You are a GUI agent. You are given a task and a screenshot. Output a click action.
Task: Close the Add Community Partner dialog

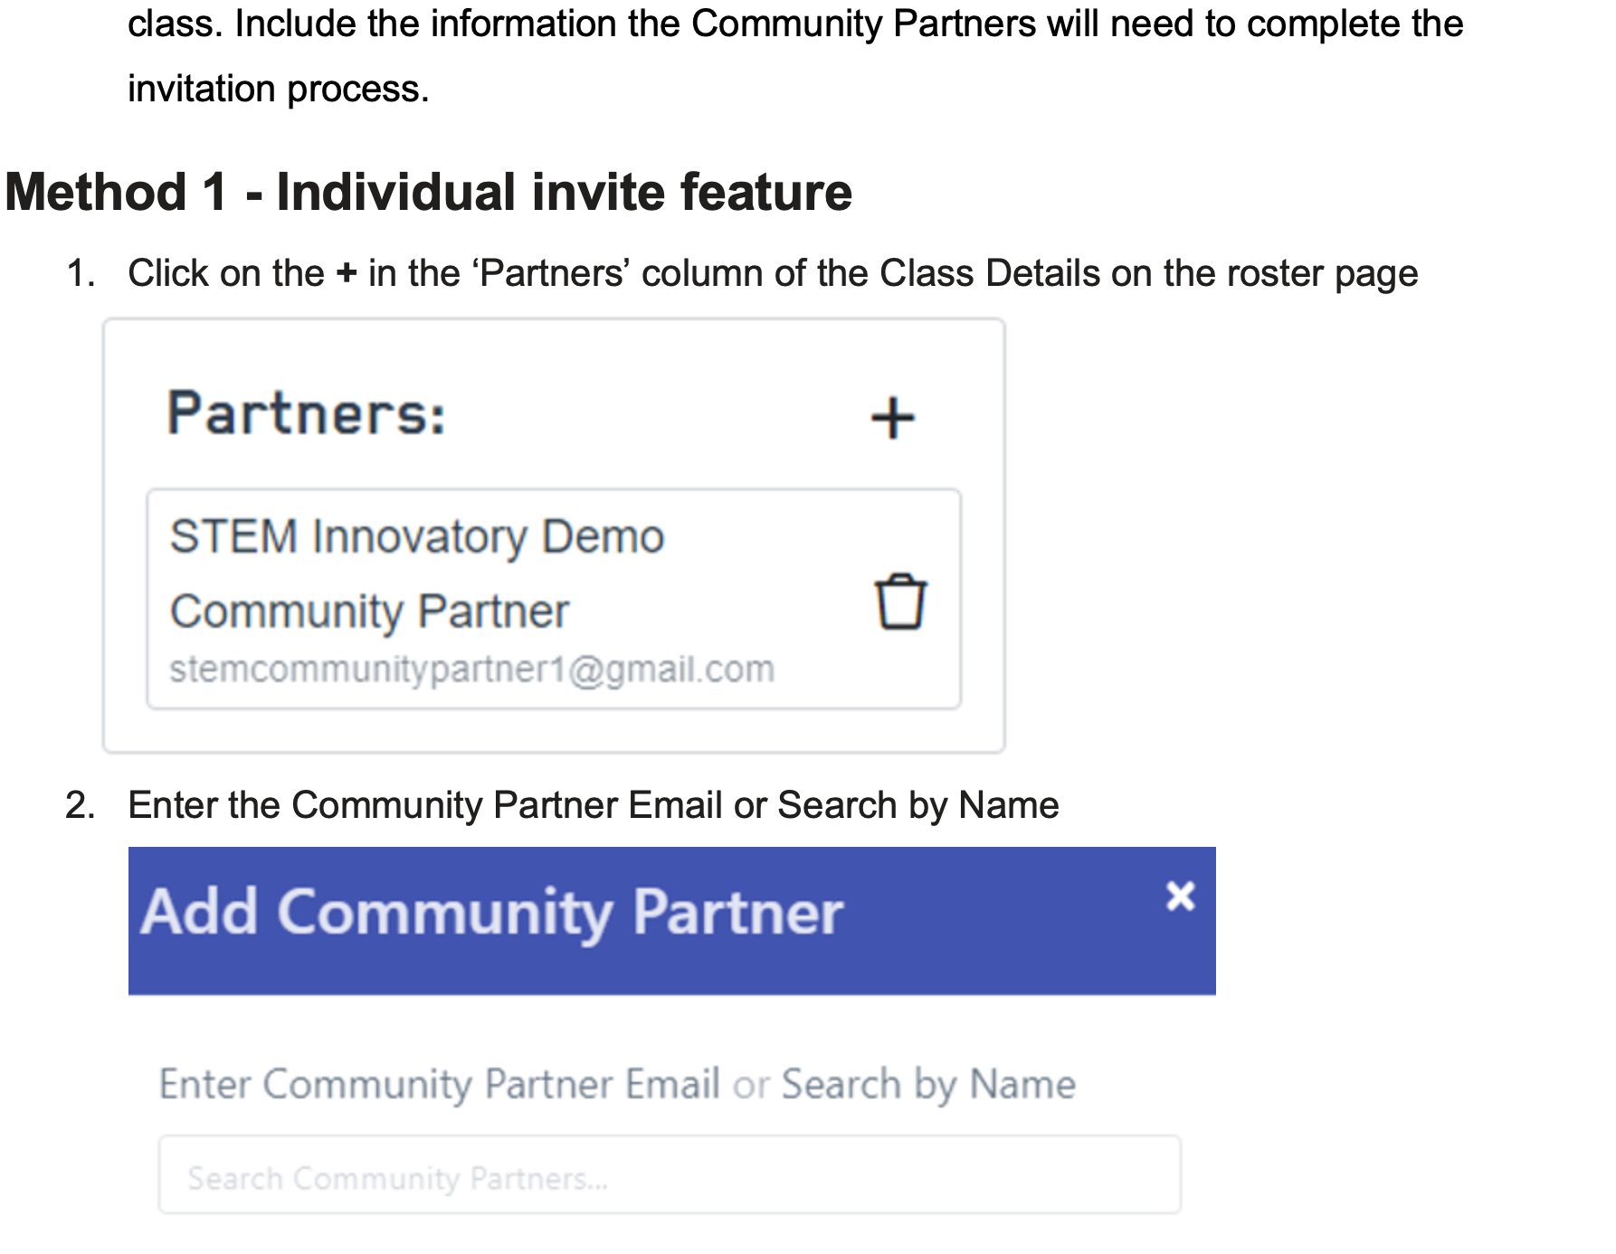coord(1180,897)
